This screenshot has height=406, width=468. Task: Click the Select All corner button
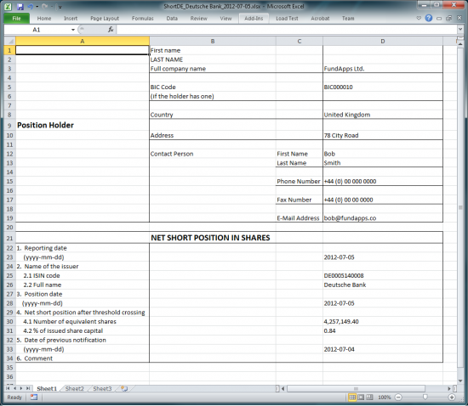point(10,41)
